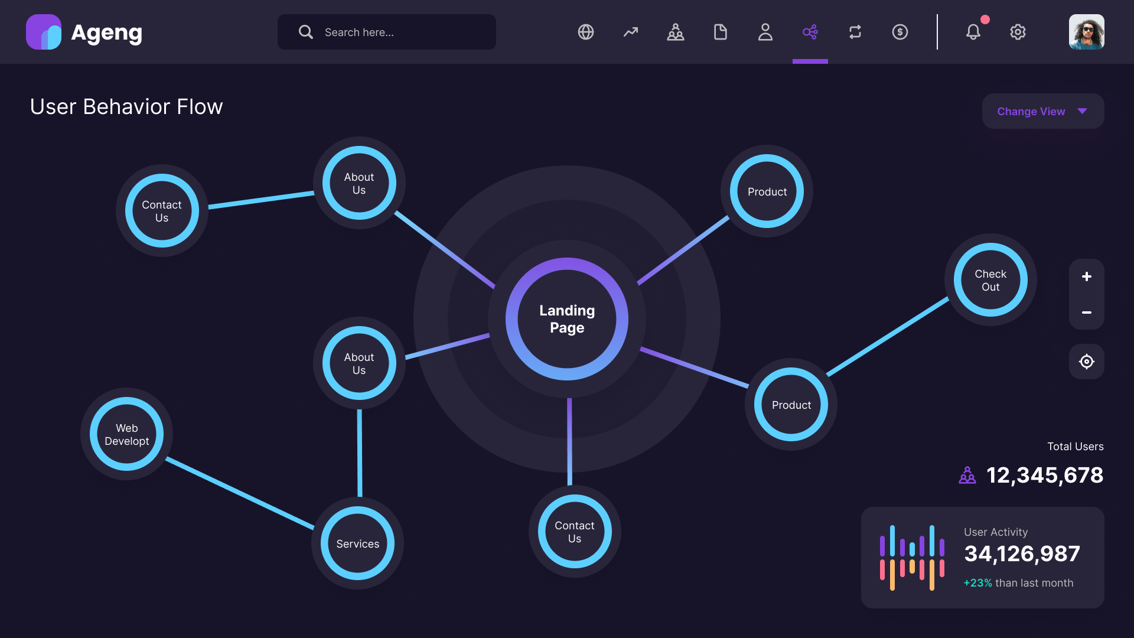
Task: Open the dollar currency icon
Action: tap(900, 32)
